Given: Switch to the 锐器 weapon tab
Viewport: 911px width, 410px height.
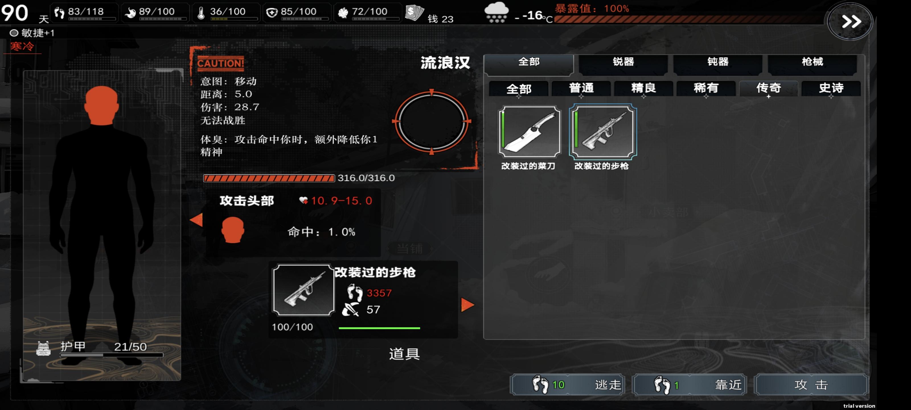Looking at the screenshot, I should 623,62.
